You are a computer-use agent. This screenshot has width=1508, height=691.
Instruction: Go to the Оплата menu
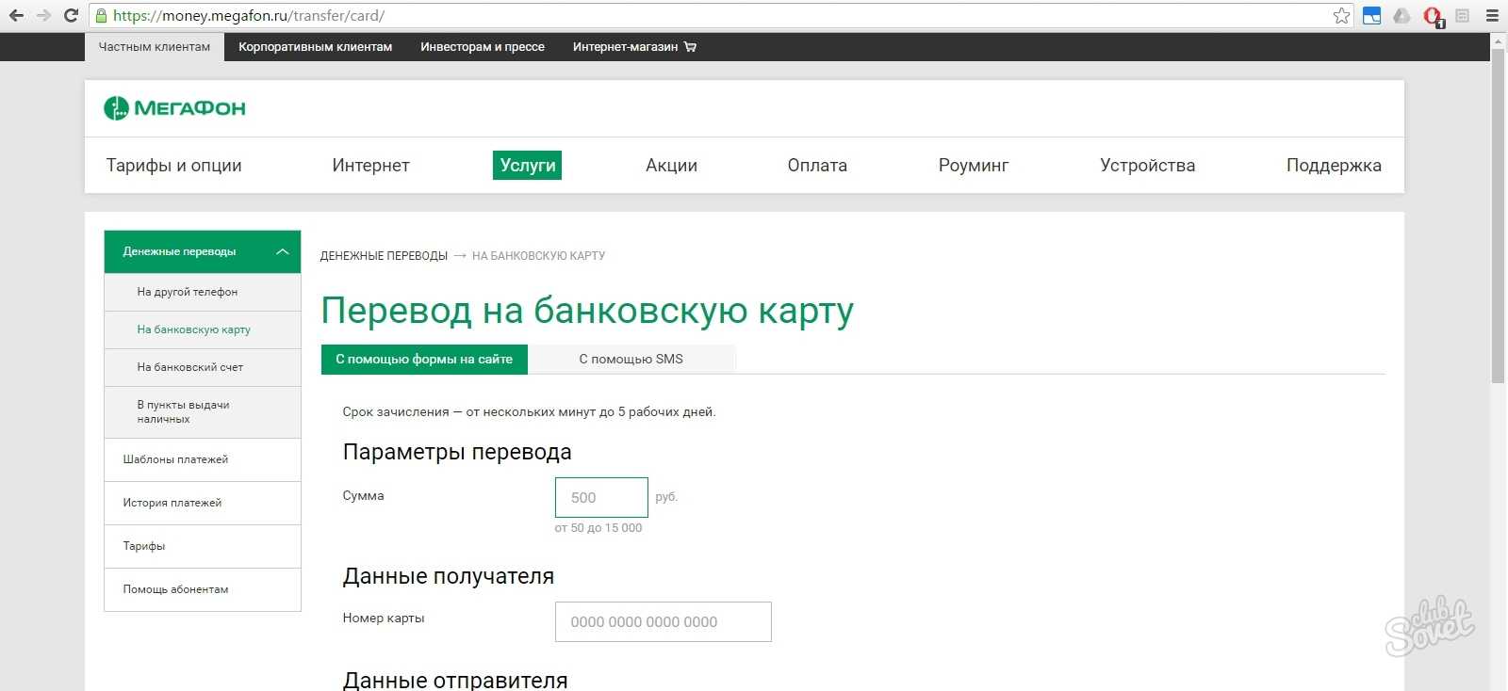[817, 165]
